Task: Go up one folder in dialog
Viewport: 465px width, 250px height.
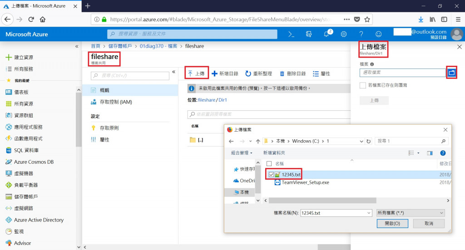Action: (x=258, y=141)
